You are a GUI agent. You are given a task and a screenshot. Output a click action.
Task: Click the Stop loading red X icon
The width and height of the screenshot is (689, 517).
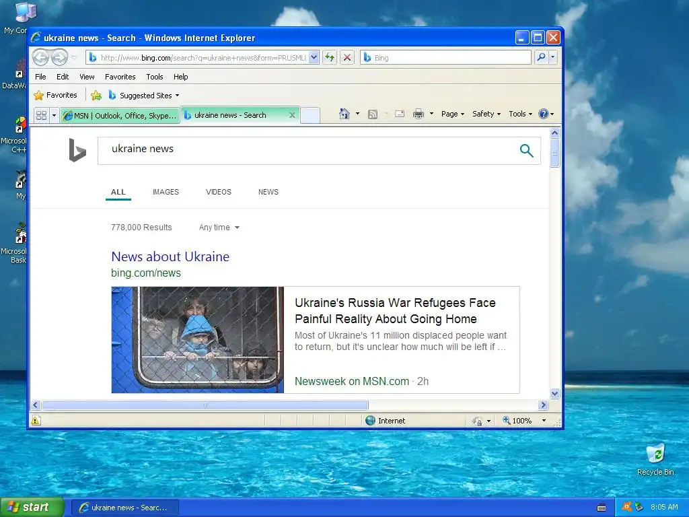347,57
